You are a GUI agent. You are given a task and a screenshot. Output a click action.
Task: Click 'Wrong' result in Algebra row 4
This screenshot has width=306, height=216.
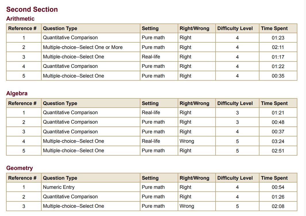coord(187,141)
